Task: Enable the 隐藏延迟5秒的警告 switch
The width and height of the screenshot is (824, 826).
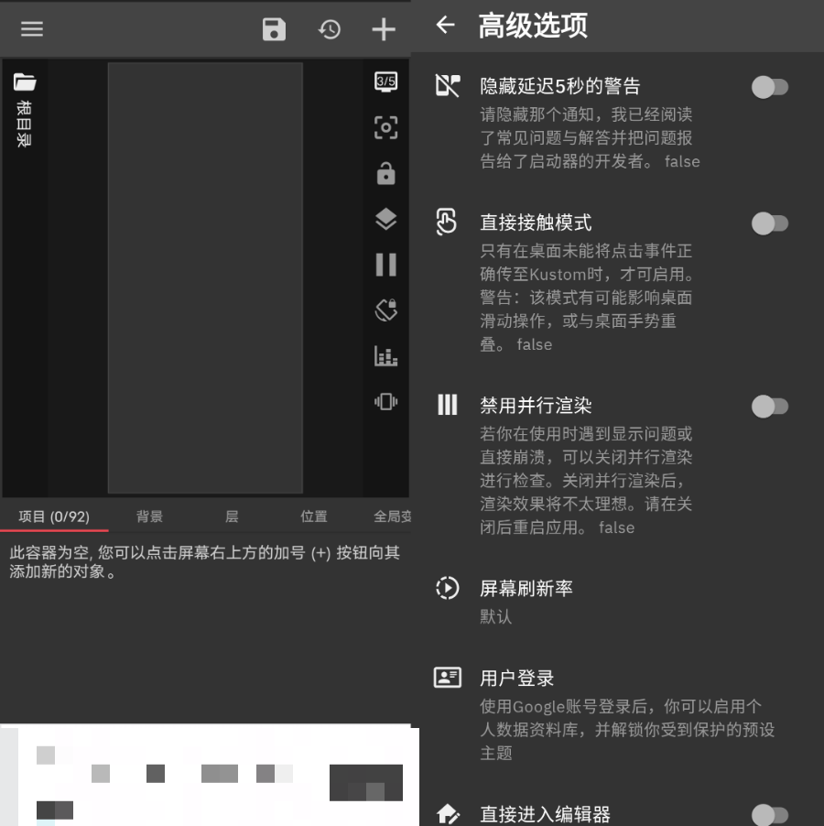Action: tap(770, 87)
